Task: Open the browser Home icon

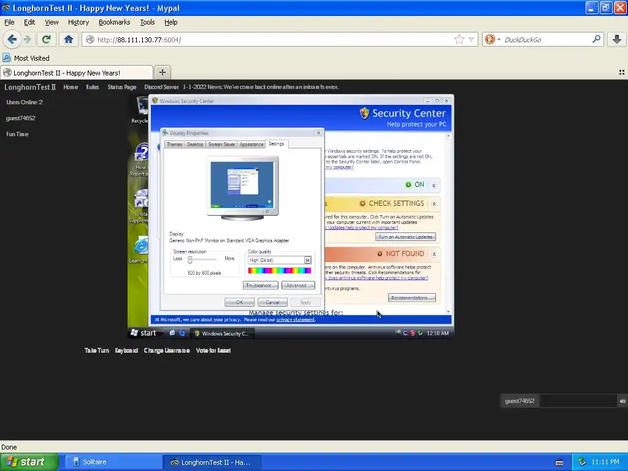Action: 69,39
